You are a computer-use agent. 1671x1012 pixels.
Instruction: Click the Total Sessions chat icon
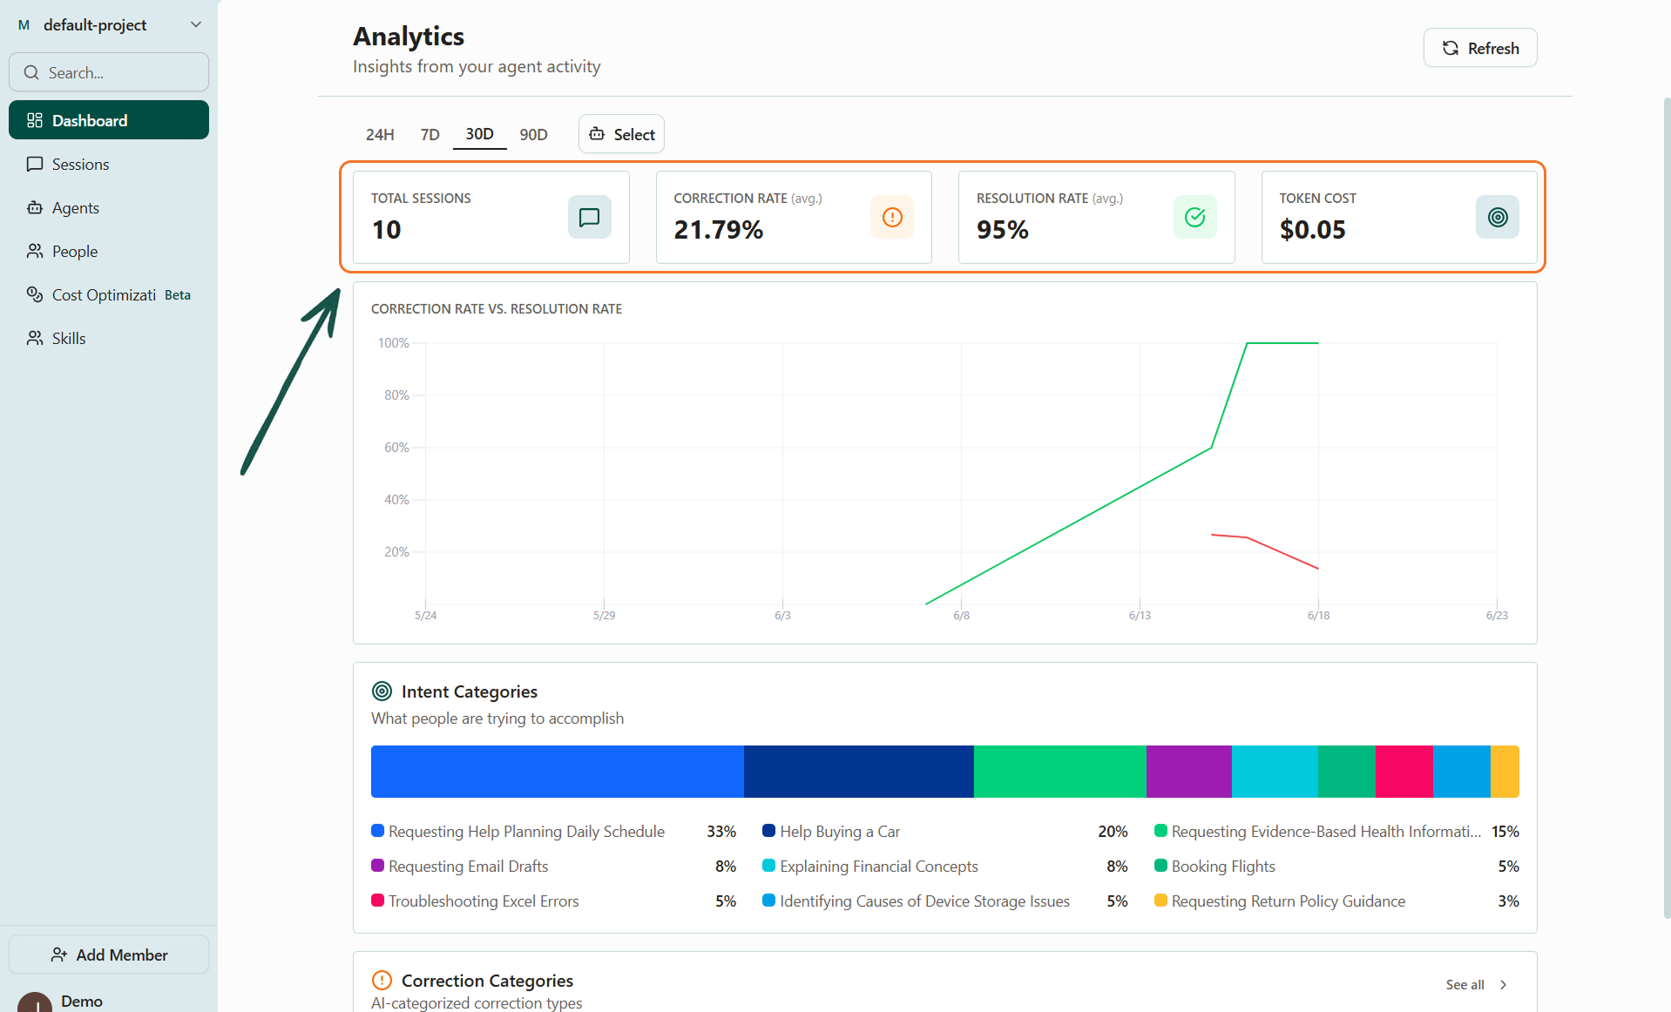pos(590,217)
